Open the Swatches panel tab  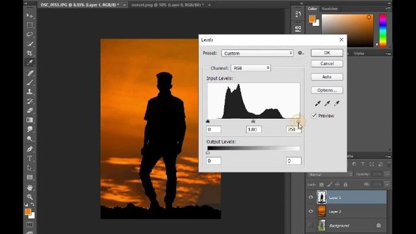click(330, 8)
